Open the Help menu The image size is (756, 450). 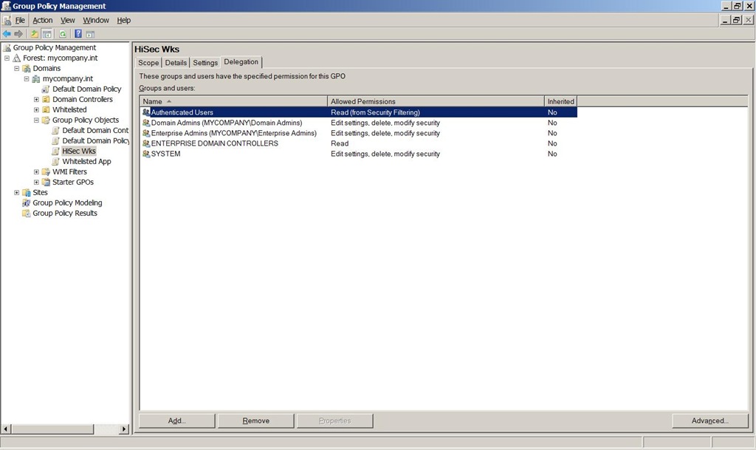(123, 20)
